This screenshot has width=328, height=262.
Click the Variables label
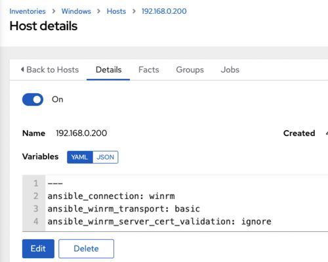click(x=40, y=156)
